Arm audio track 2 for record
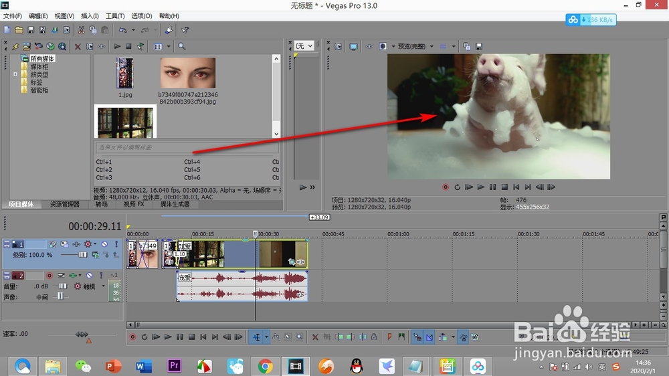669x376 pixels. coord(50,276)
